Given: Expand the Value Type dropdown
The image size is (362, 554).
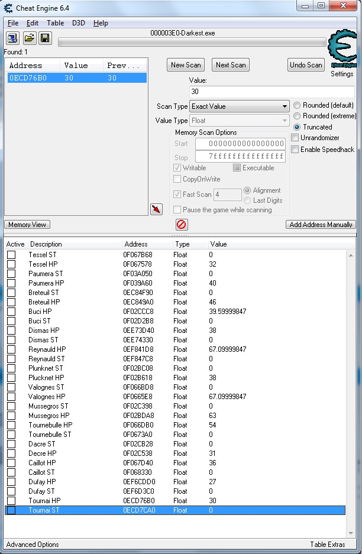Looking at the screenshot, I should (x=240, y=121).
